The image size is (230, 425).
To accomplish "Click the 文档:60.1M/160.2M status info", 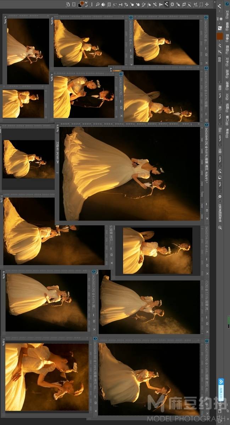I will pos(58,153).
